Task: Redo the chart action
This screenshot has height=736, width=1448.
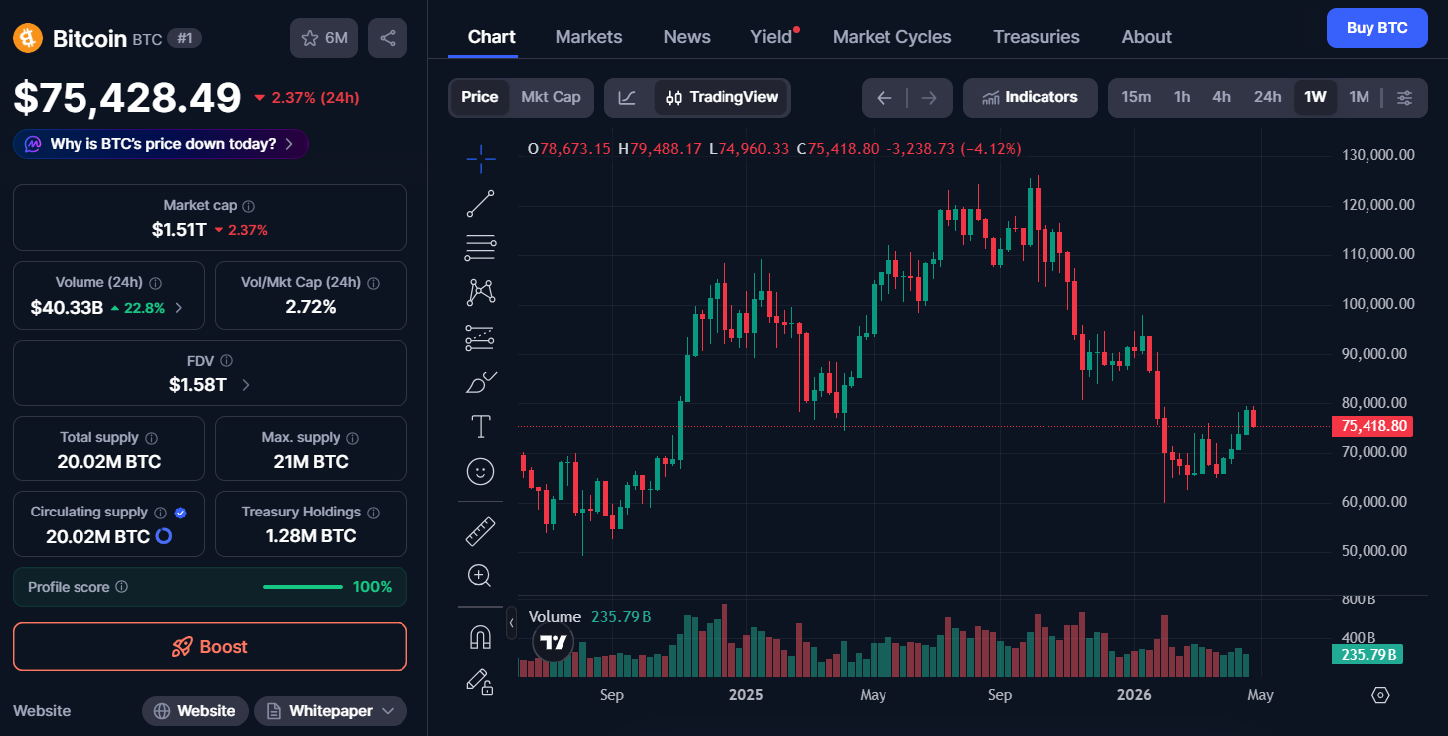Action: 929,97
